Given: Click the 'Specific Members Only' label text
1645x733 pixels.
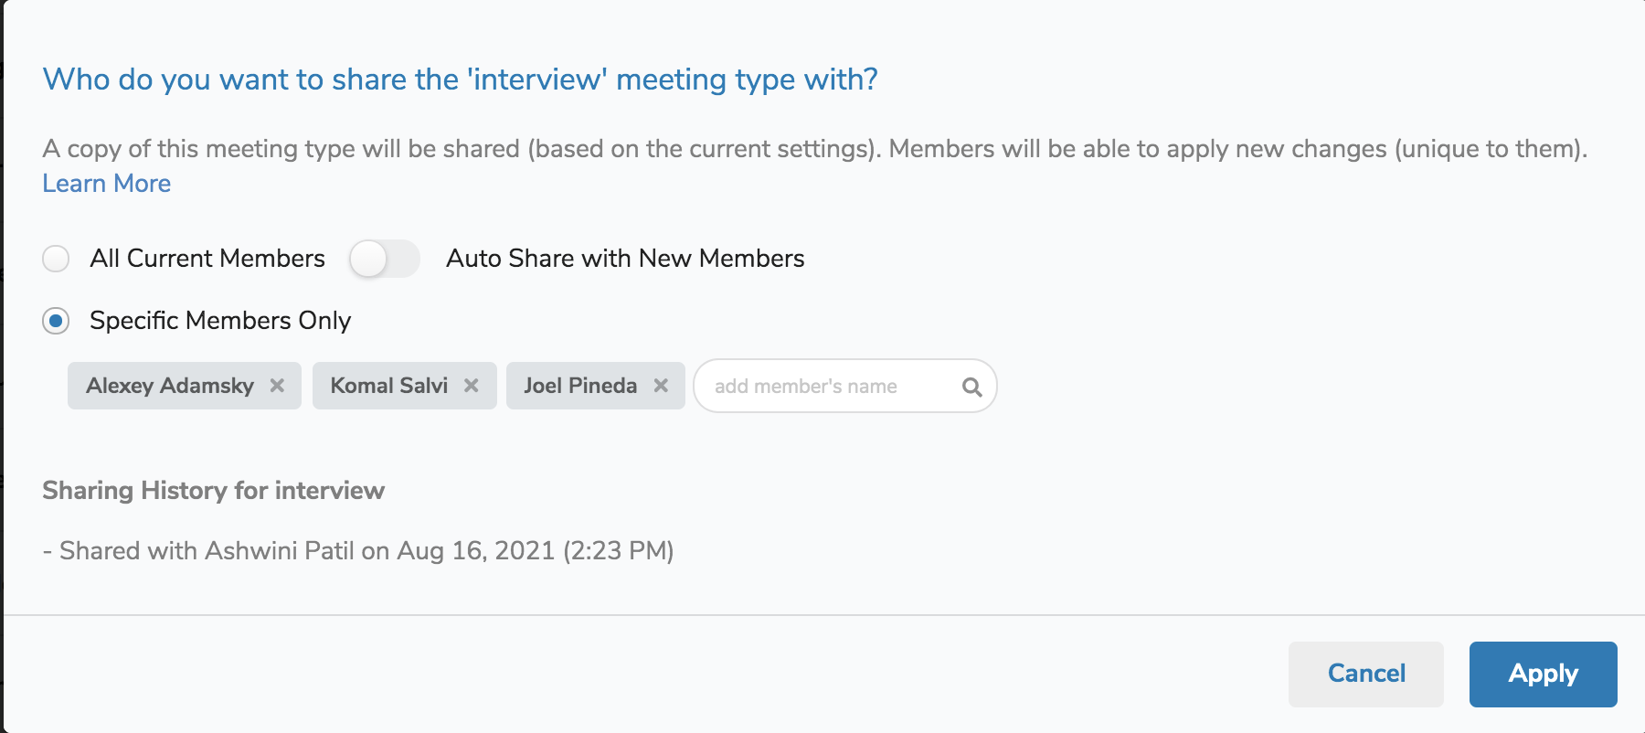Looking at the screenshot, I should (220, 321).
